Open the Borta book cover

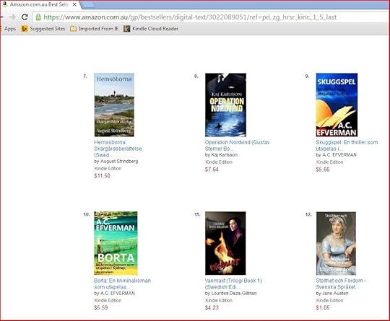[116, 243]
